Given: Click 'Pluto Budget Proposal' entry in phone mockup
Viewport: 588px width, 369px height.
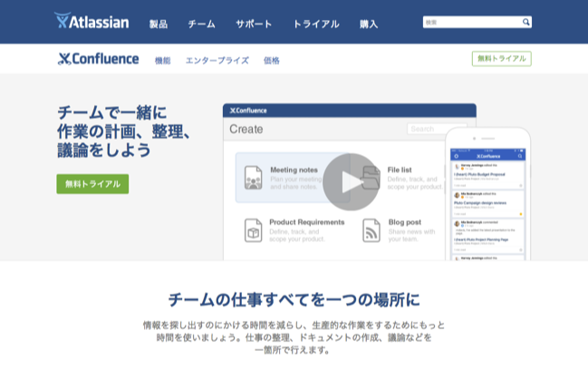Looking at the screenshot, I should point(479,175).
